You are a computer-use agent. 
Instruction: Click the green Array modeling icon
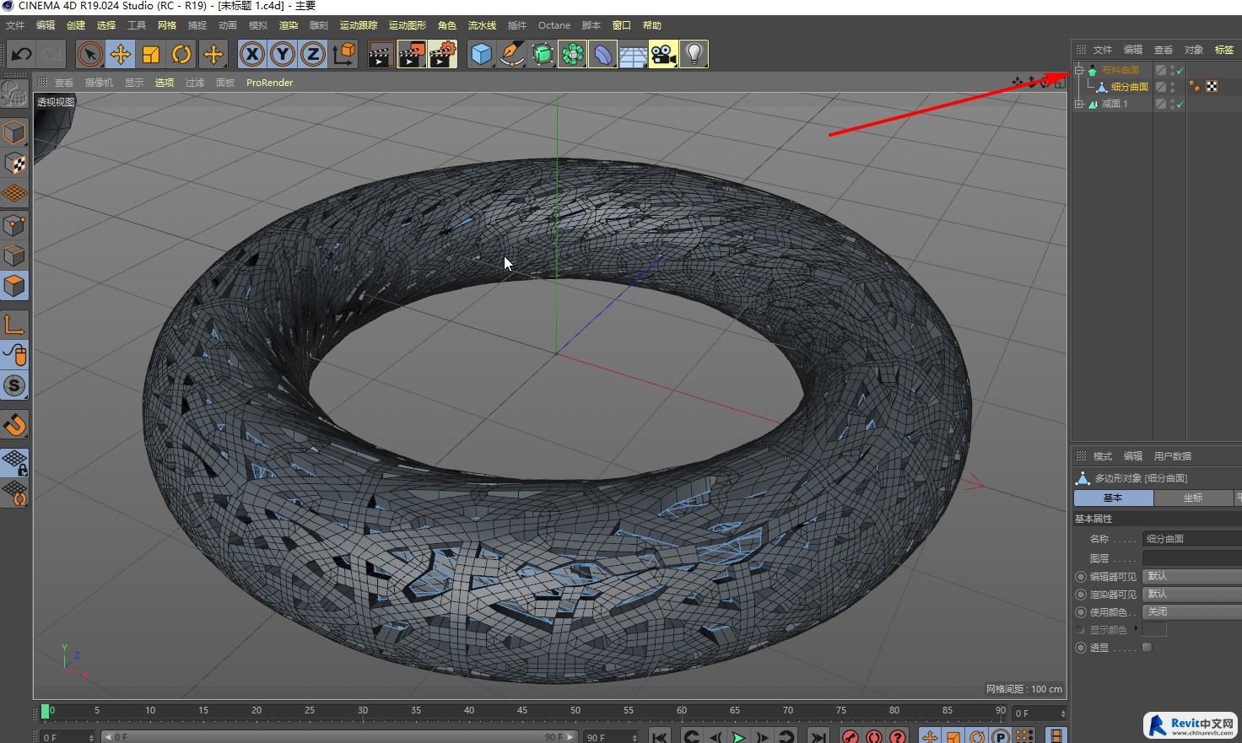tap(572, 54)
